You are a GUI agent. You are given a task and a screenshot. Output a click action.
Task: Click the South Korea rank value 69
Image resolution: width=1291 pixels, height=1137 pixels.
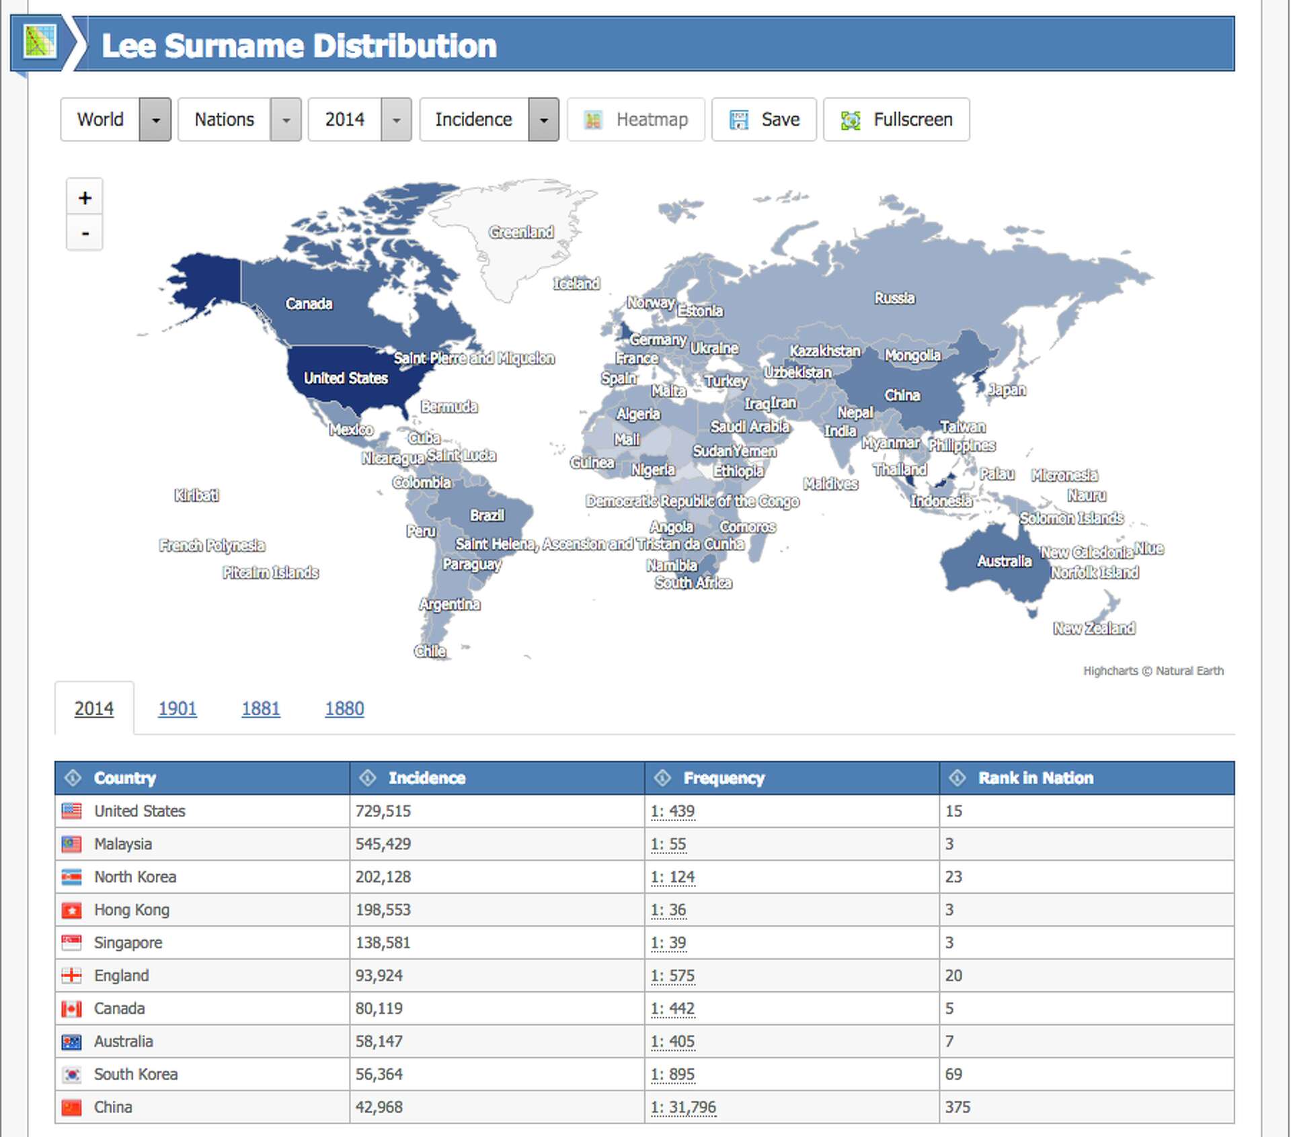pos(953,1075)
